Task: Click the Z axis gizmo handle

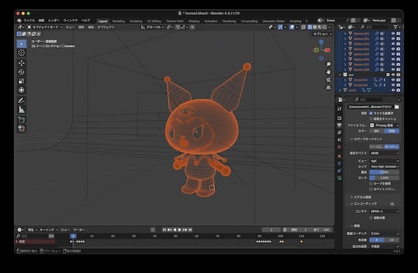Action: tap(321, 42)
